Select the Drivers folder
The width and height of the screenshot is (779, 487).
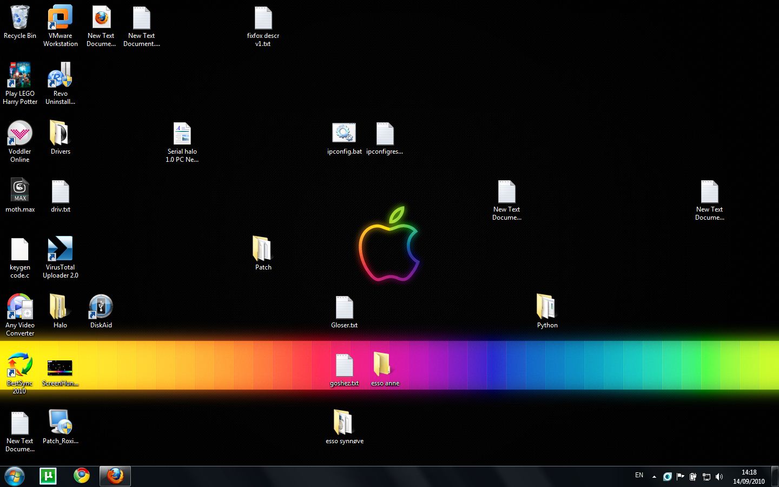(x=61, y=137)
